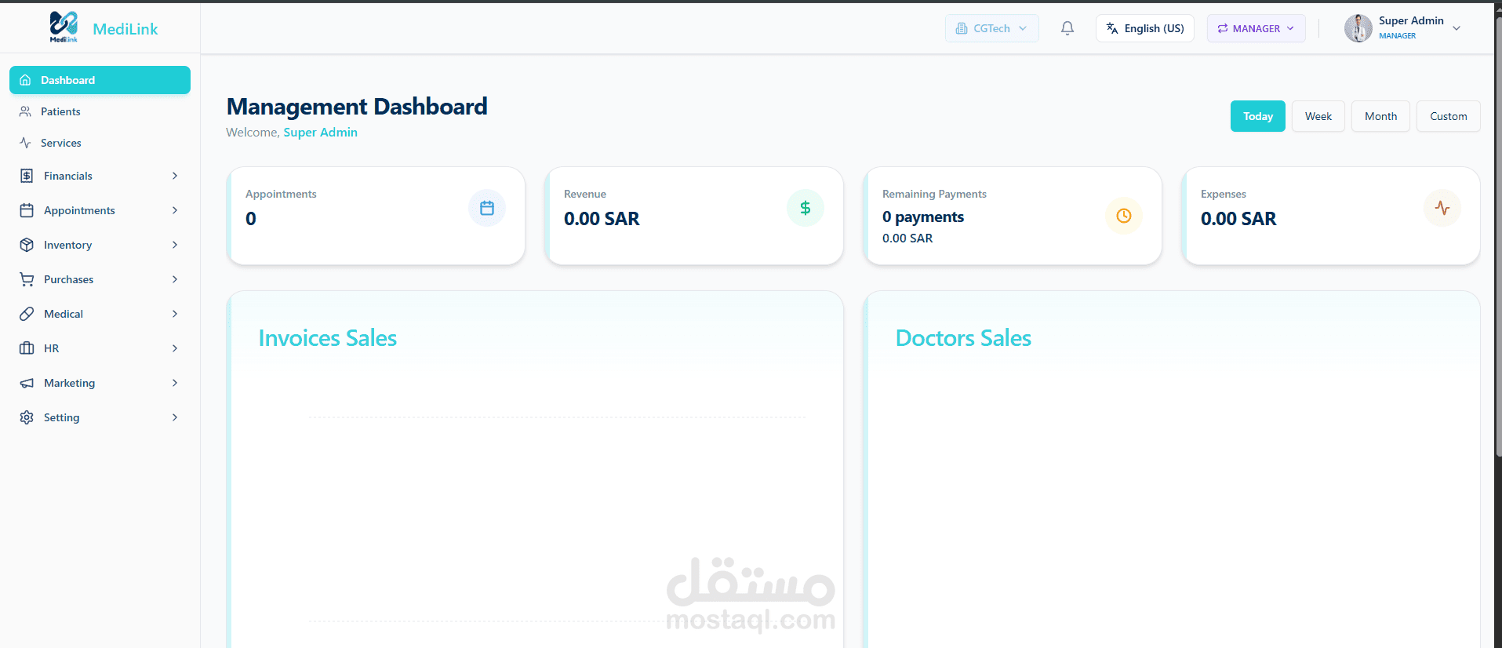Click the MediLink logo icon
Image resolution: width=1502 pixels, height=648 pixels.
[x=64, y=27]
